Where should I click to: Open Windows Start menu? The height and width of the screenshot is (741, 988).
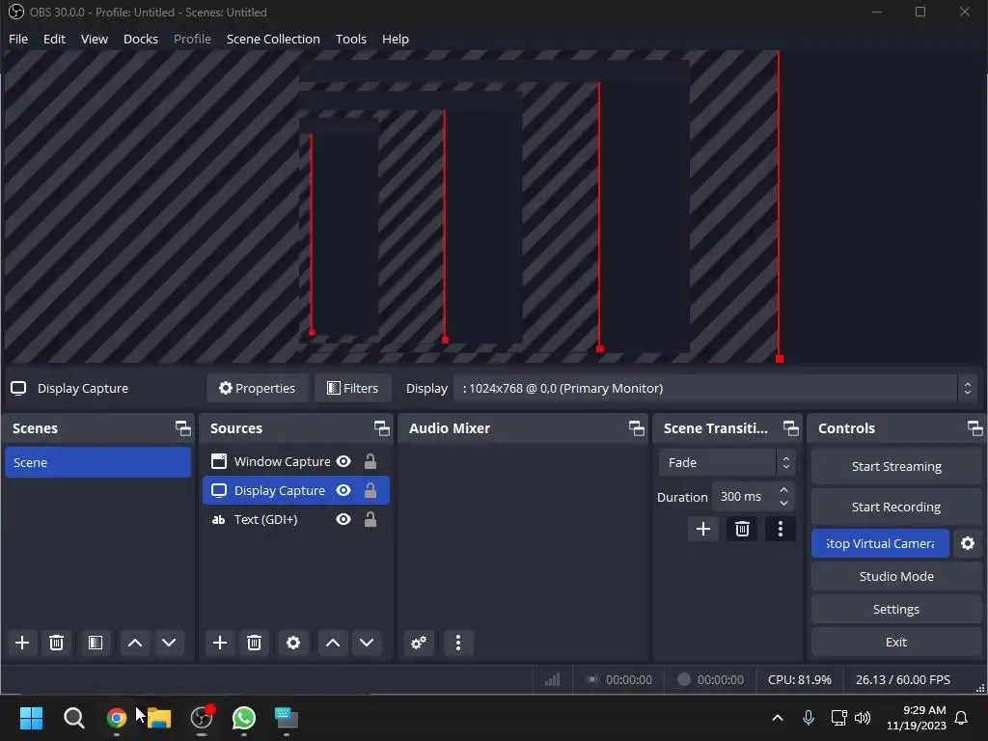point(31,718)
